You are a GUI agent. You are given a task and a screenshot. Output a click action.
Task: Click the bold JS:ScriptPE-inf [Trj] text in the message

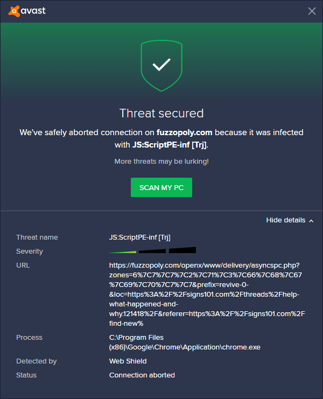(170, 145)
